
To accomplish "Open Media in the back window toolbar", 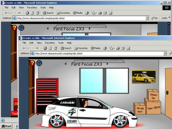I will pos(77,13).
